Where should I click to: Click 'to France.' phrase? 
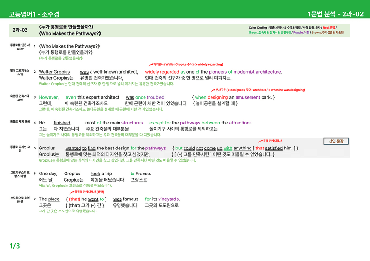click(x=141, y=174)
